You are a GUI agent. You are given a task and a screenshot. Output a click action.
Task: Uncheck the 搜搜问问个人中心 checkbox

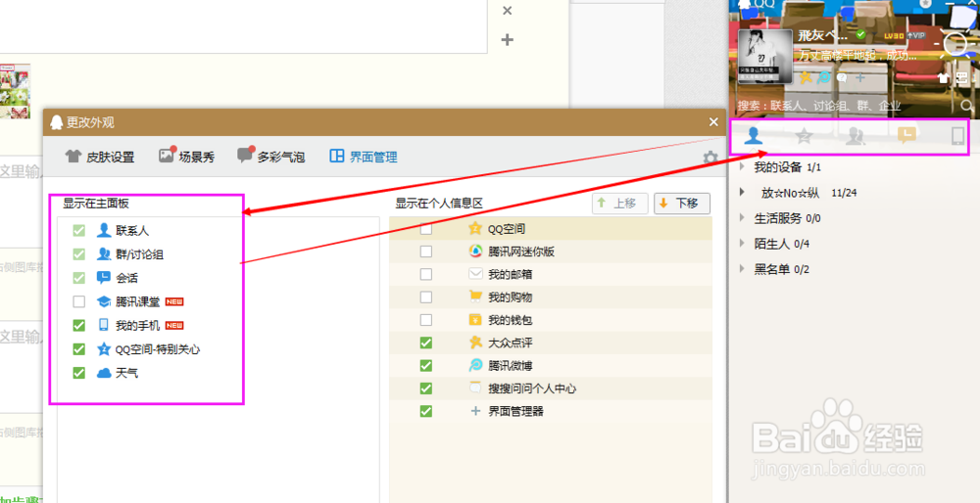[x=425, y=389]
